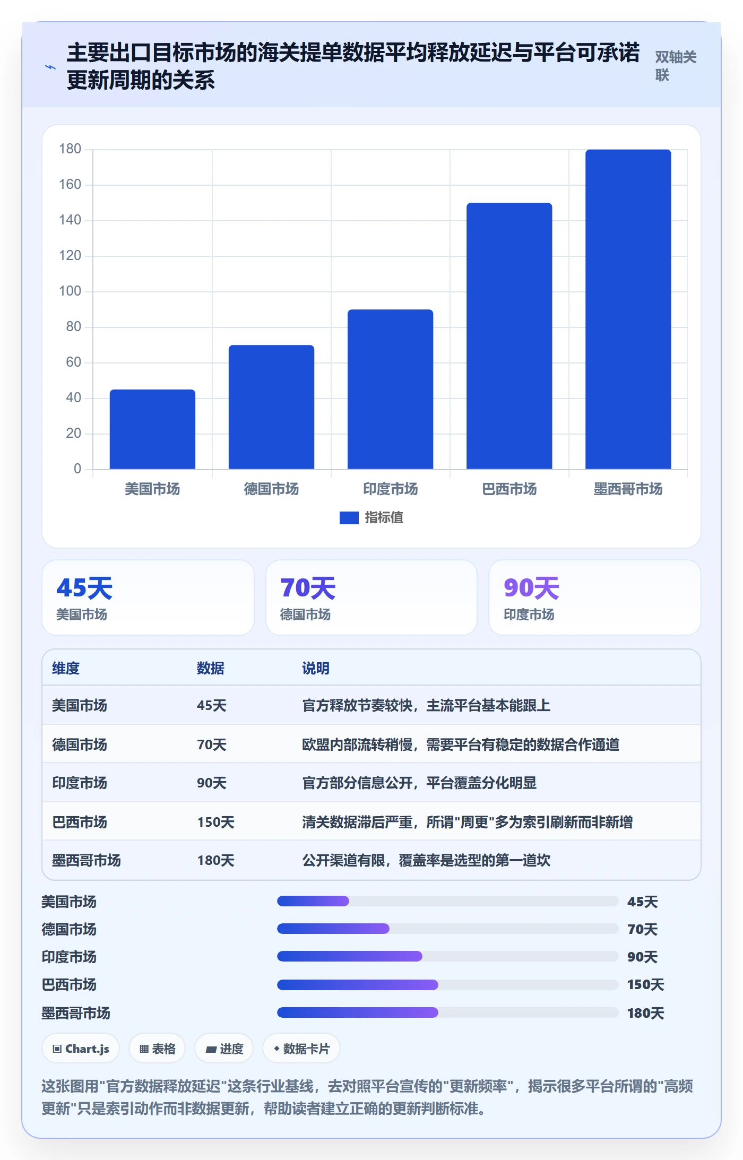Click the chart title heading text
The height and width of the screenshot is (1160, 743).
353,66
